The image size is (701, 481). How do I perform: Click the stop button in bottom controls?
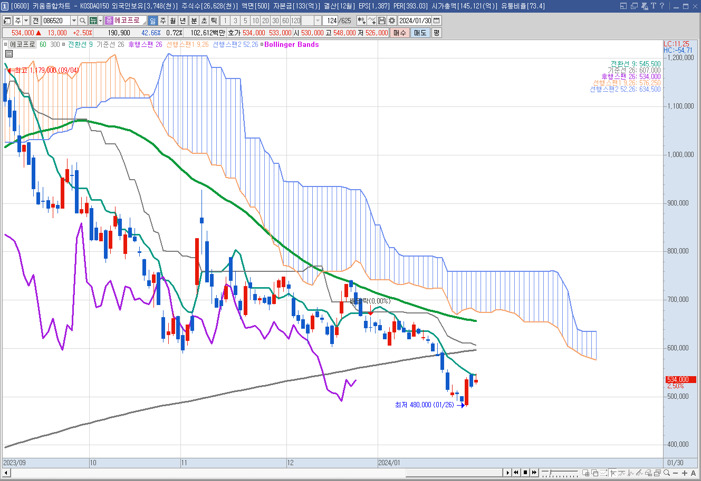coord(525,473)
